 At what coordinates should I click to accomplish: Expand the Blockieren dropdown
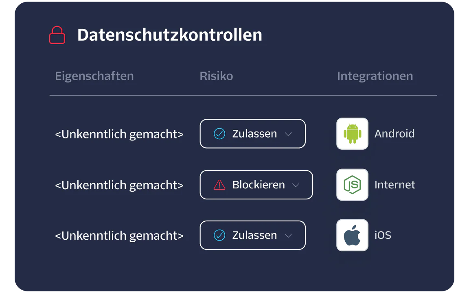296,185
